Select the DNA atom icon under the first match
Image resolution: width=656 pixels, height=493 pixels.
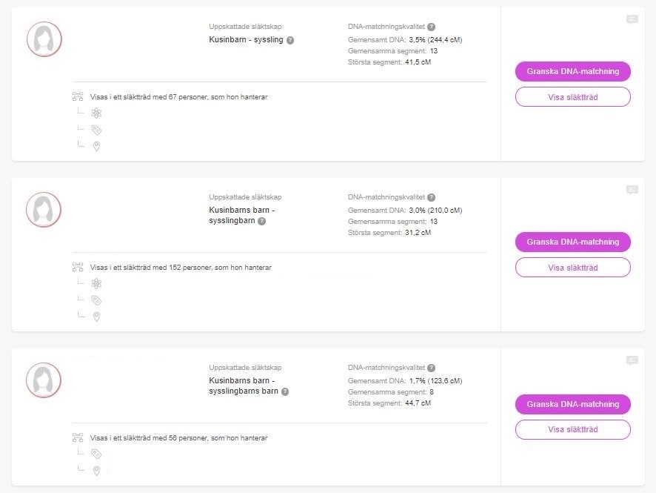point(96,113)
